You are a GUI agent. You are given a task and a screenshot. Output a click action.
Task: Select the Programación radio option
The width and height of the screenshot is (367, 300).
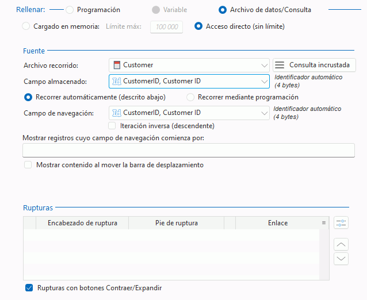point(70,10)
